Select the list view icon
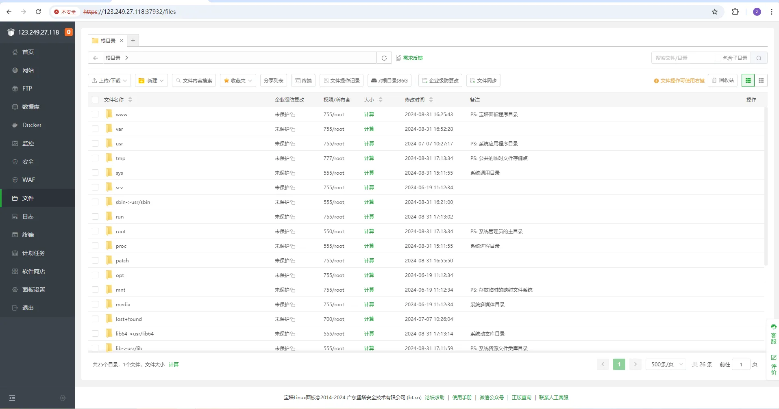 click(748, 80)
